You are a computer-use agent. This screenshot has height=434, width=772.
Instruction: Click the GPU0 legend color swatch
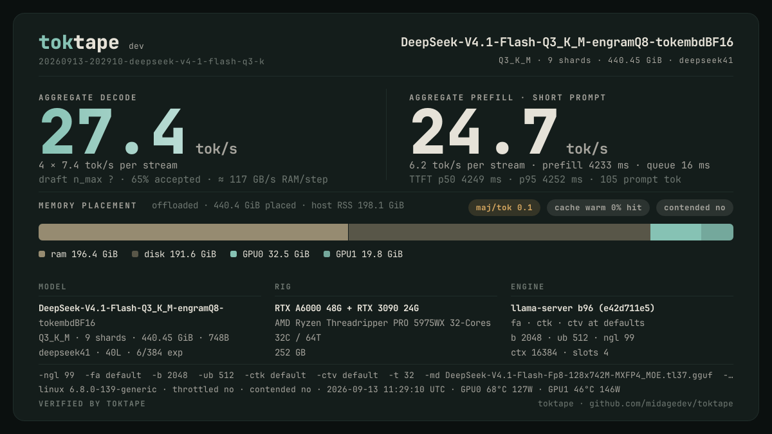tap(234, 254)
